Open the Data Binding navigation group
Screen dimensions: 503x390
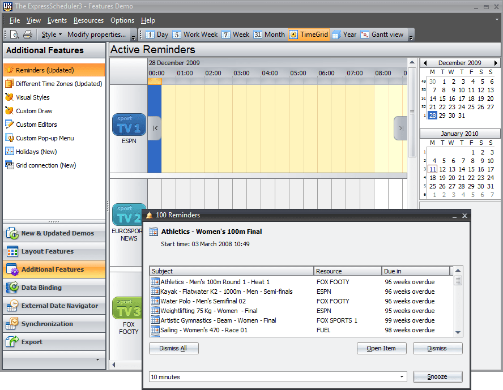[41, 288]
